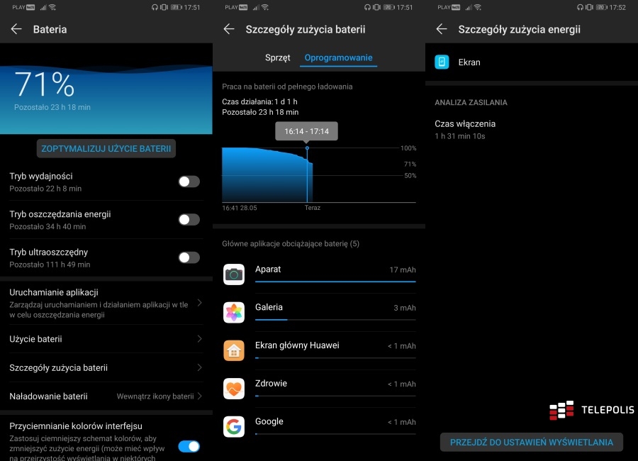Select the Zdrowie health app icon

click(x=234, y=389)
